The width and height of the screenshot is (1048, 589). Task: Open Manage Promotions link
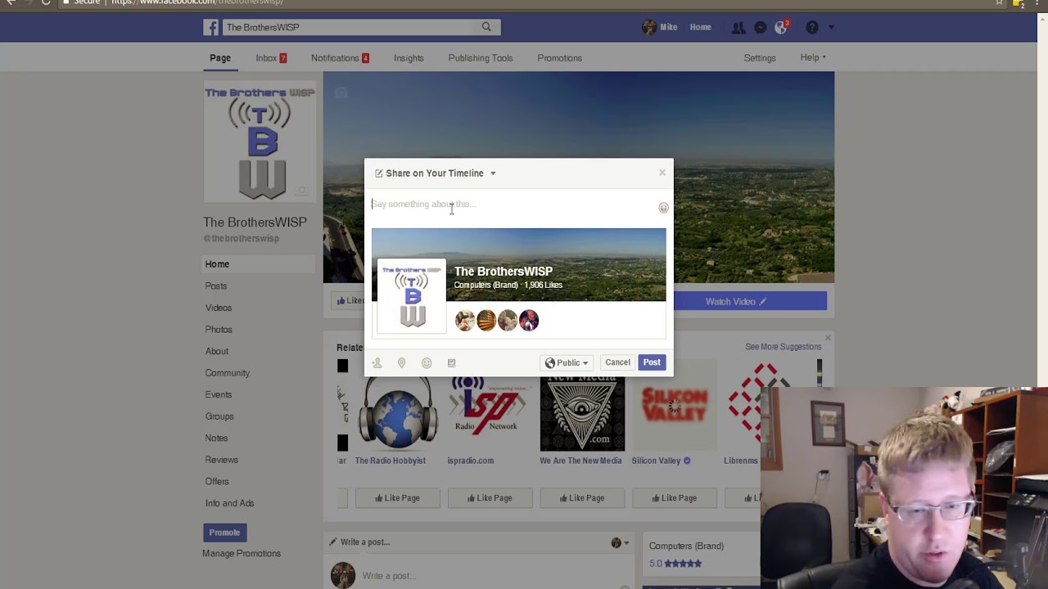click(242, 554)
